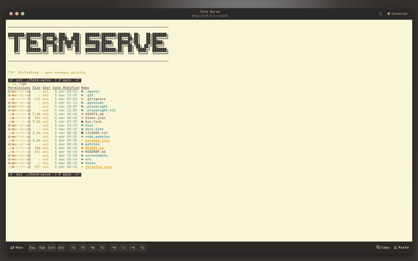Click the padlock icon beside bun.lock

[x=82, y=122]
